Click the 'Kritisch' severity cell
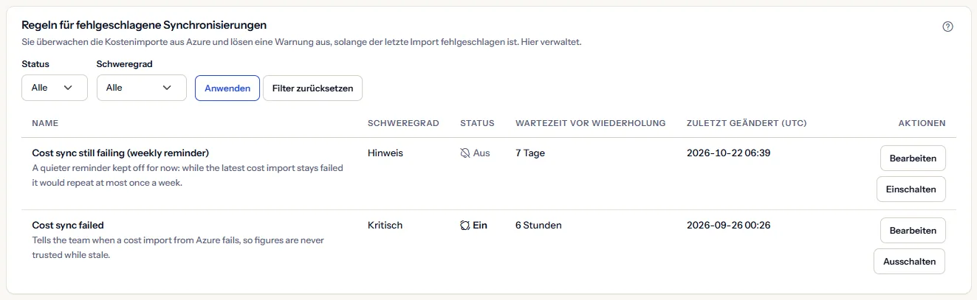Image resolution: width=977 pixels, height=300 pixels. (385, 226)
